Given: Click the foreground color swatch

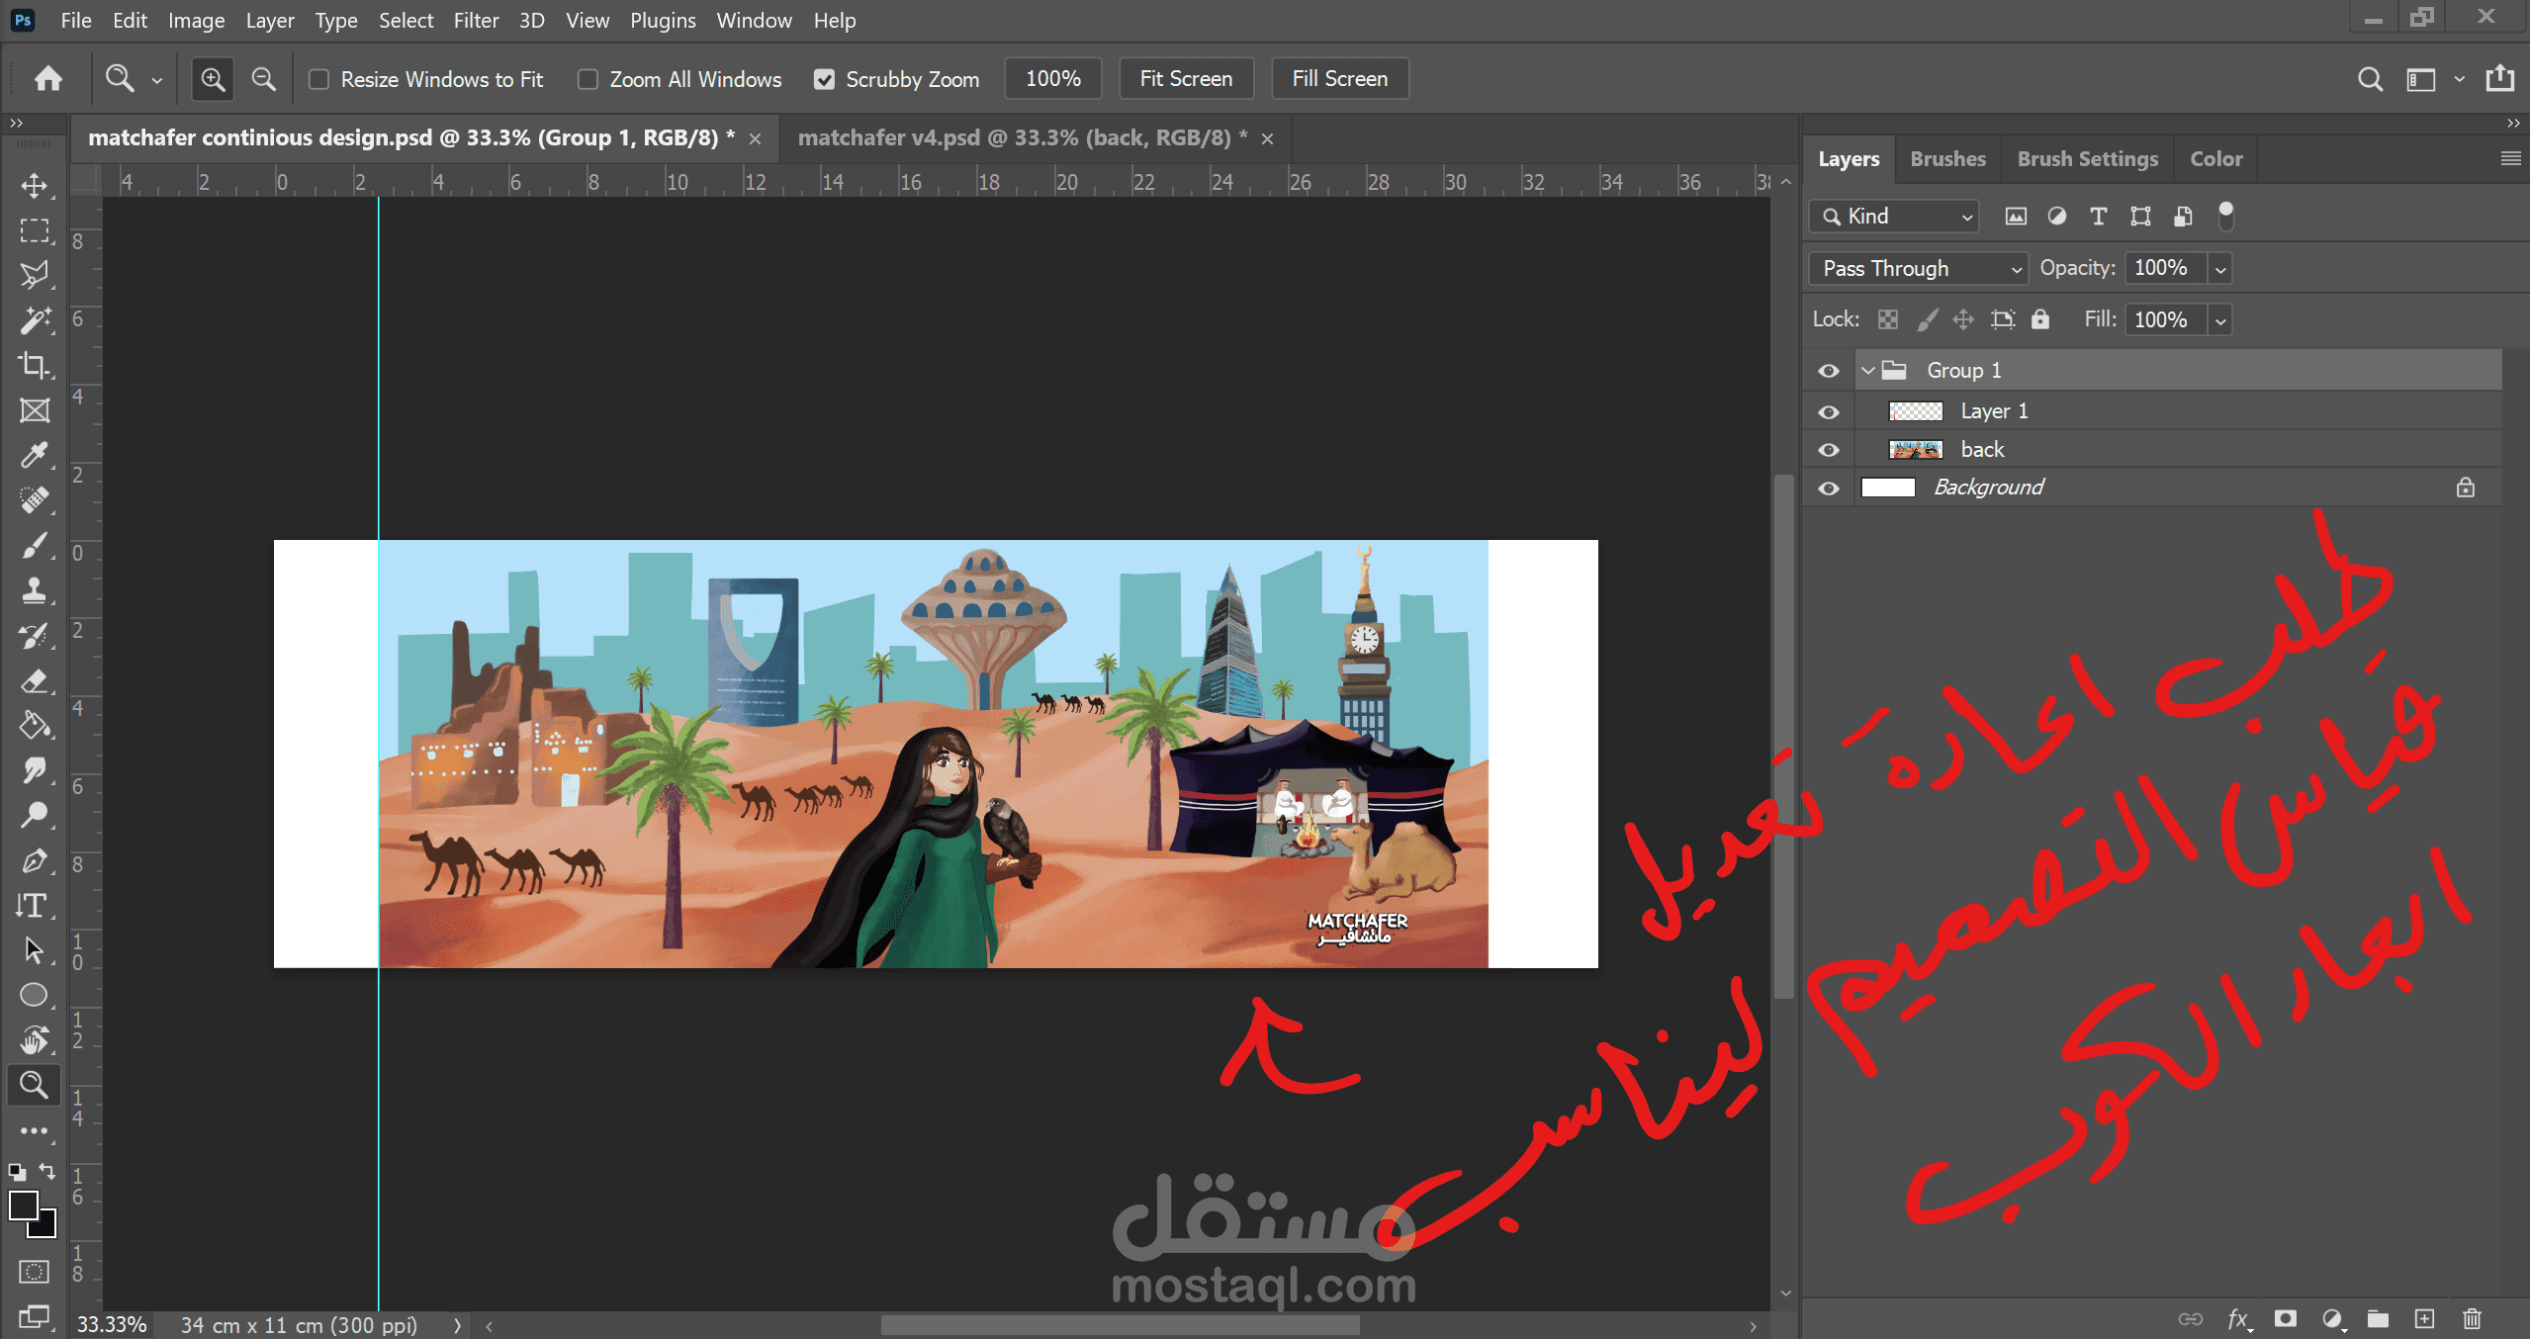Looking at the screenshot, I should click(x=24, y=1206).
